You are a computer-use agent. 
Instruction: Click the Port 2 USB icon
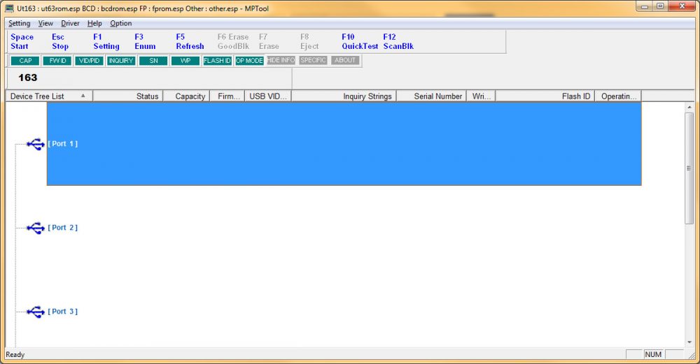(35, 228)
